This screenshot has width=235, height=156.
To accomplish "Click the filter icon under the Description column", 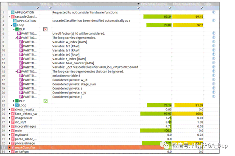I will 138,8.
